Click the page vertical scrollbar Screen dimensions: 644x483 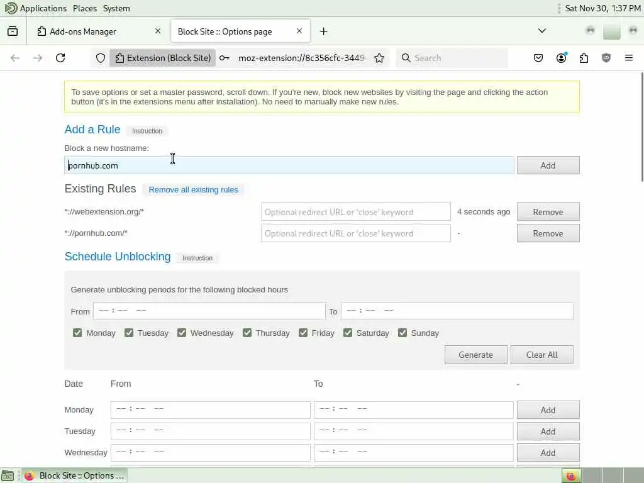point(642,126)
